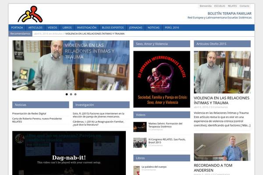This screenshot has width=263, height=175.
Task: Open the ESCUELAS top link
Action: [x=220, y=6]
